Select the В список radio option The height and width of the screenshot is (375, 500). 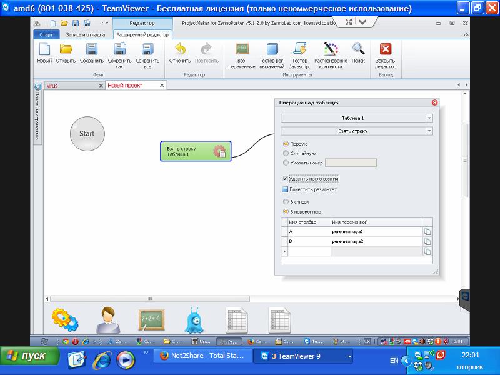[x=286, y=202]
